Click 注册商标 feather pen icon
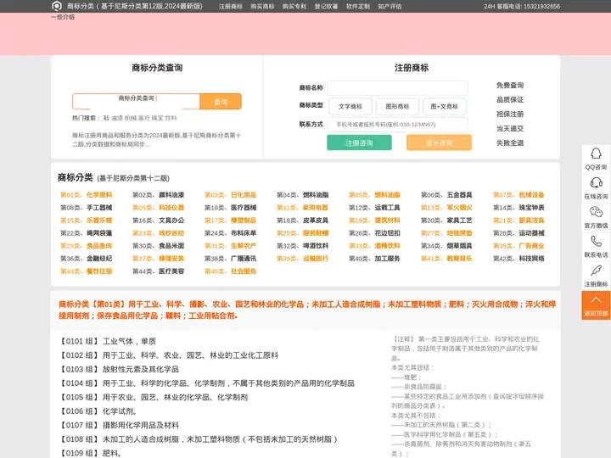The height and width of the screenshot is (458, 611). point(596,271)
